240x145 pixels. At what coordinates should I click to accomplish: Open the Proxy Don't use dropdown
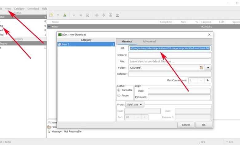135,105
